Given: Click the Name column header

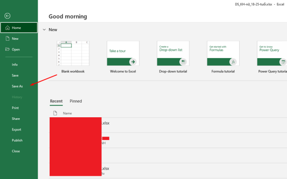Looking at the screenshot, I should (x=67, y=113).
